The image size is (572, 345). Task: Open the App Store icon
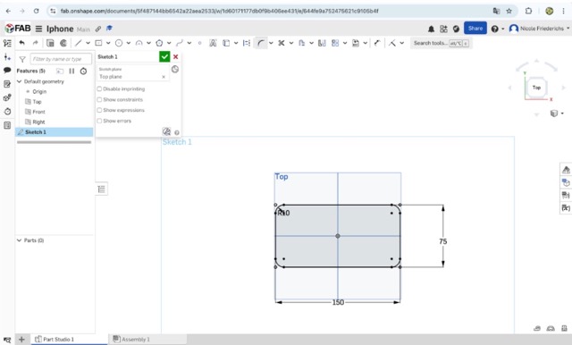tap(443, 29)
